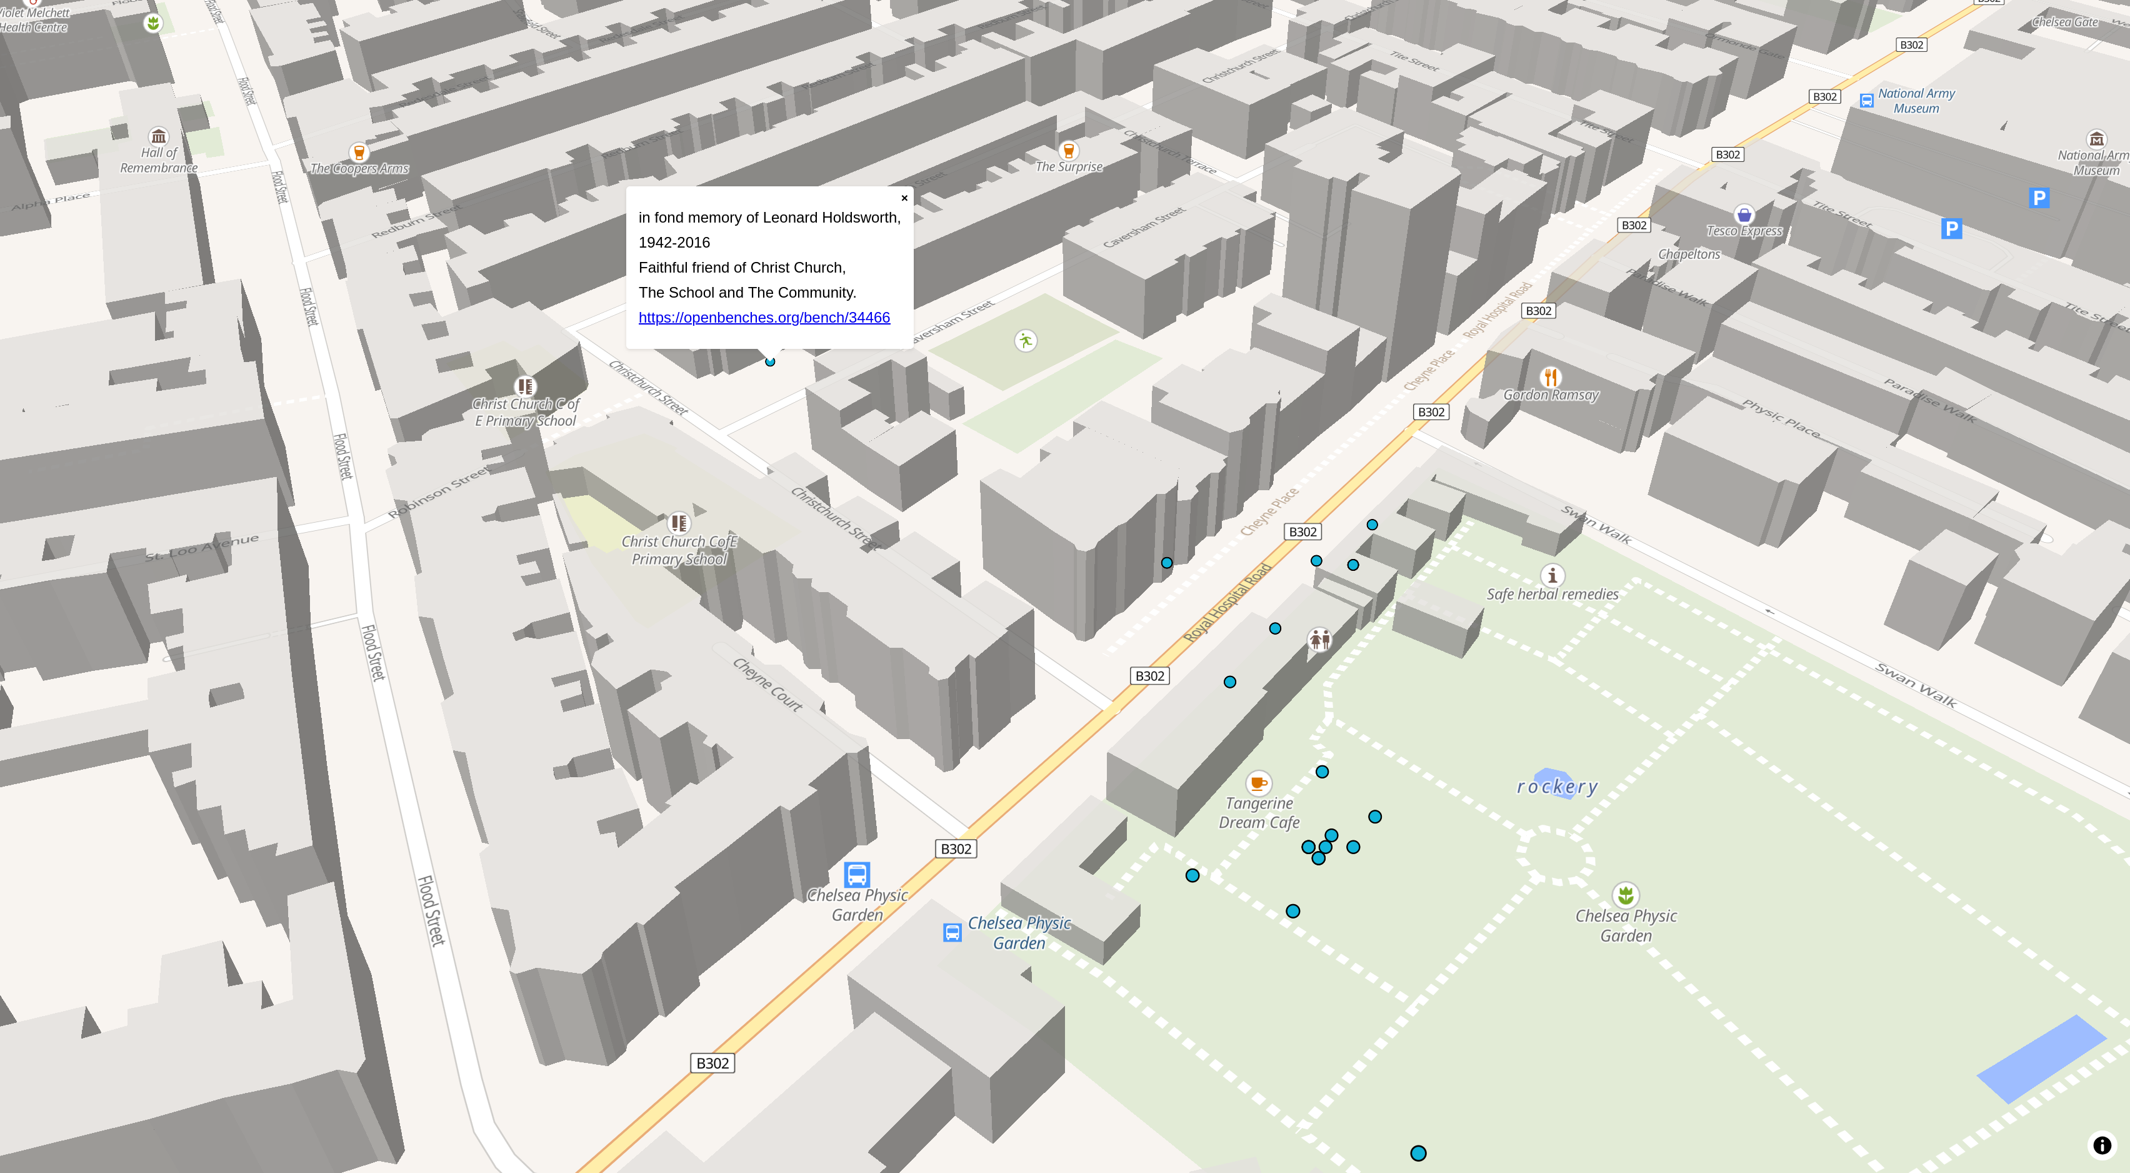Screen dimensions: 2130x1173
Task: Select the Chelsea Physic Garden flower icon
Action: click(1626, 894)
